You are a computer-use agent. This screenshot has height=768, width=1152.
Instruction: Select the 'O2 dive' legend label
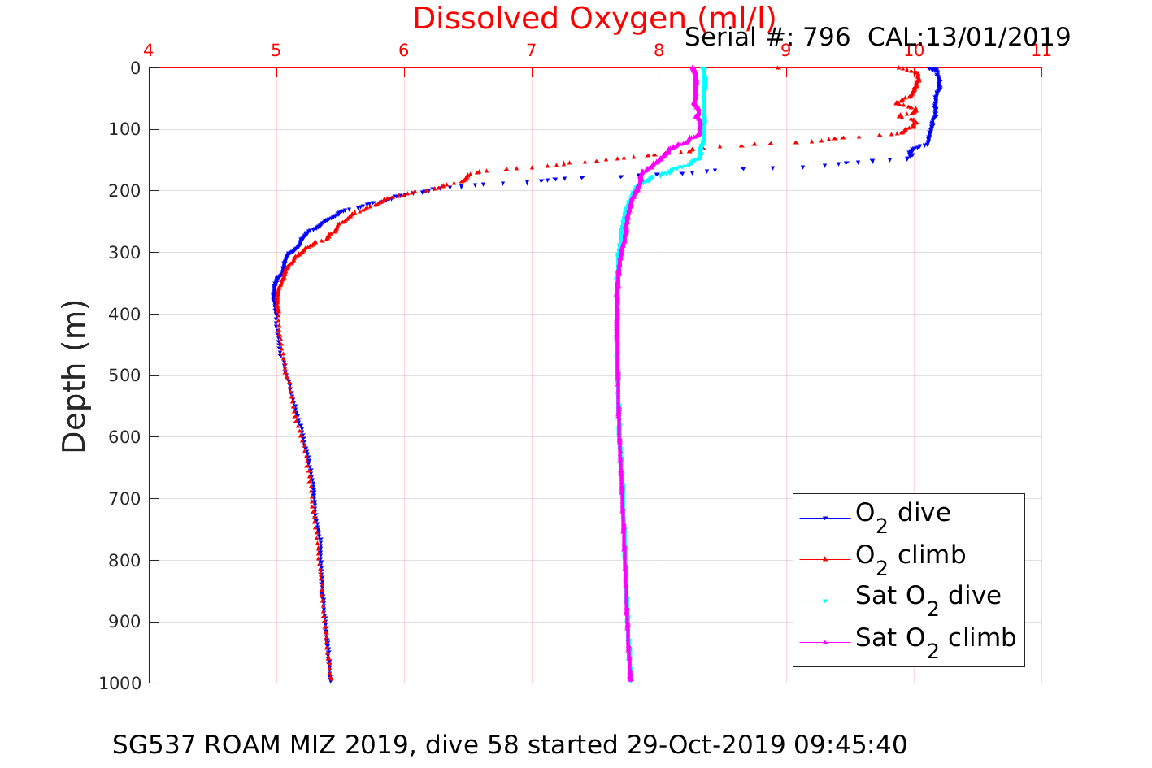click(902, 514)
